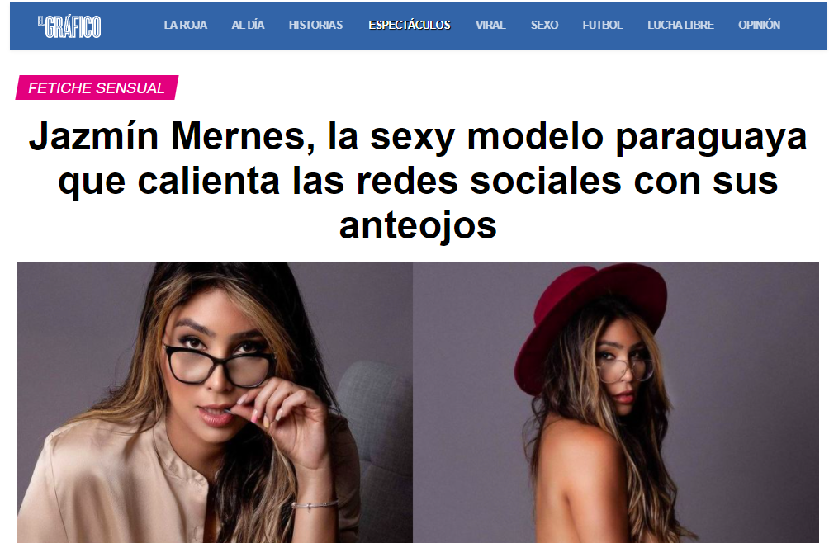Screen dimensions: 829x543
Task: Go to the OPINIÓN section
Action: click(759, 25)
